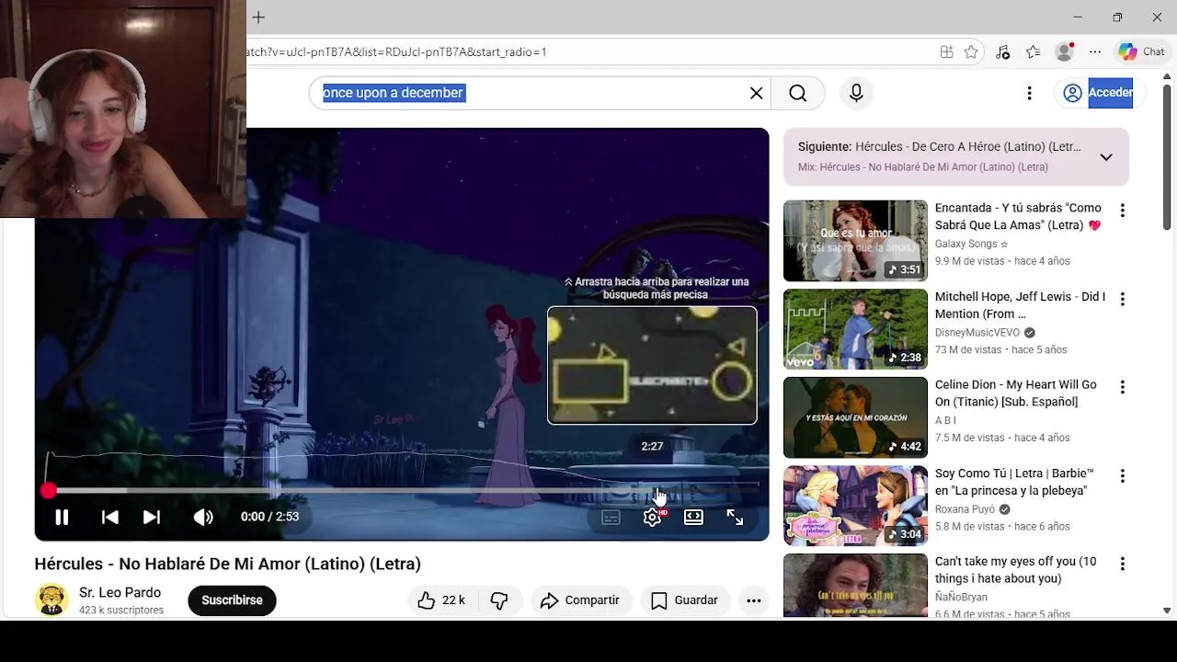Click the 423 k suscriptores text
The height and width of the screenshot is (662, 1177).
[x=121, y=611]
